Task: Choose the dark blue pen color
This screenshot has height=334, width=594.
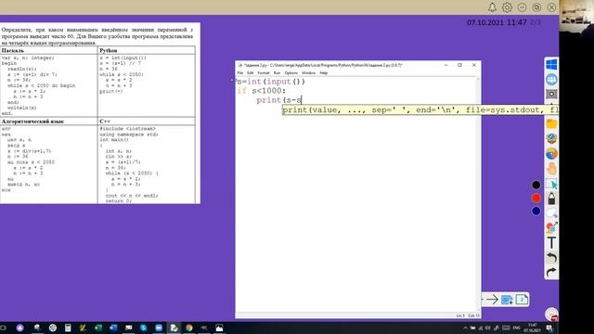Action: tap(536, 211)
